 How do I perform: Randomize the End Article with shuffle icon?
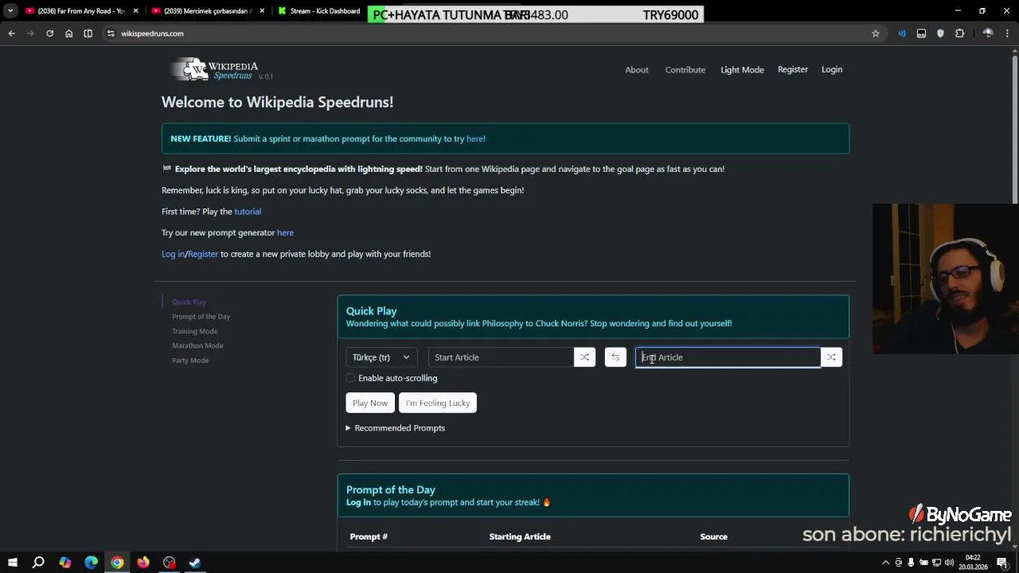click(x=831, y=357)
